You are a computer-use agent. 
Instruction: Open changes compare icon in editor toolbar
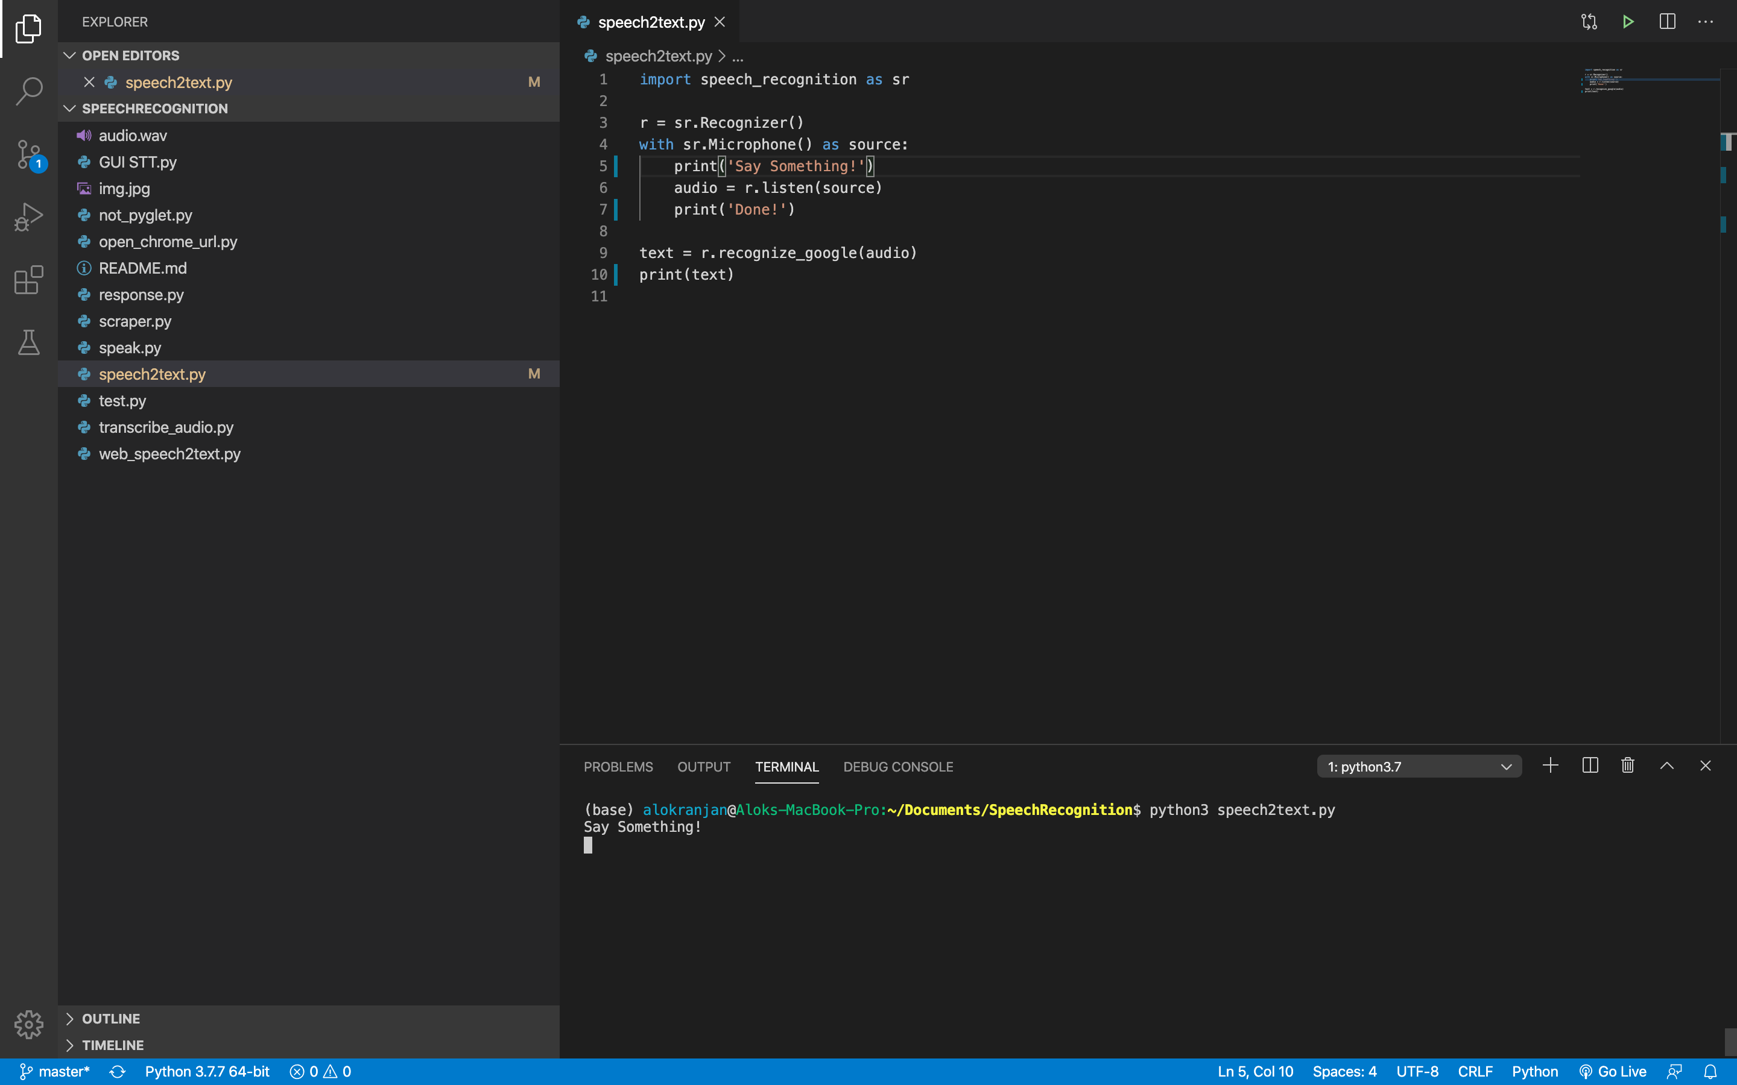(x=1589, y=22)
